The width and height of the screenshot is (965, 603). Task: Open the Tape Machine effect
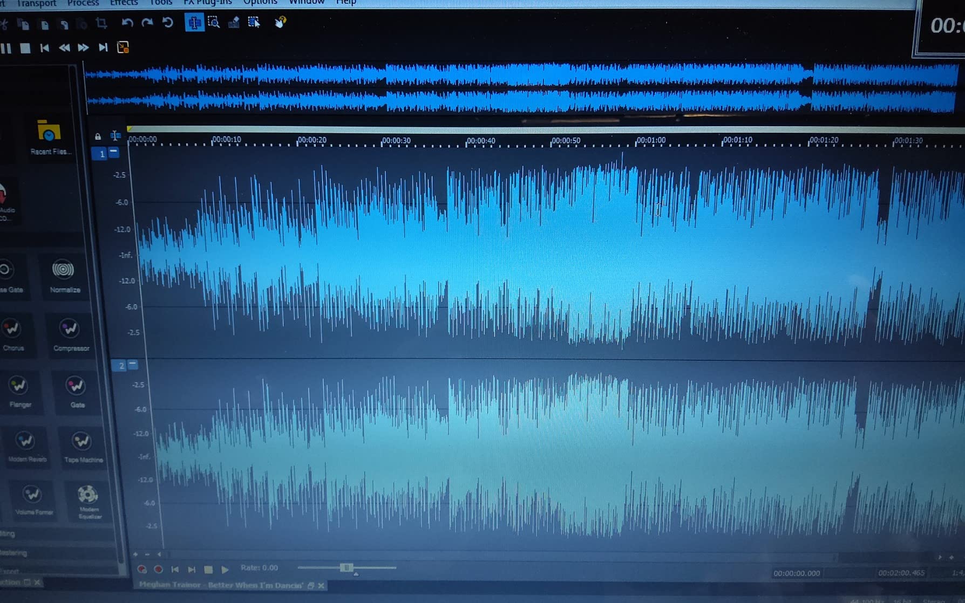click(83, 448)
